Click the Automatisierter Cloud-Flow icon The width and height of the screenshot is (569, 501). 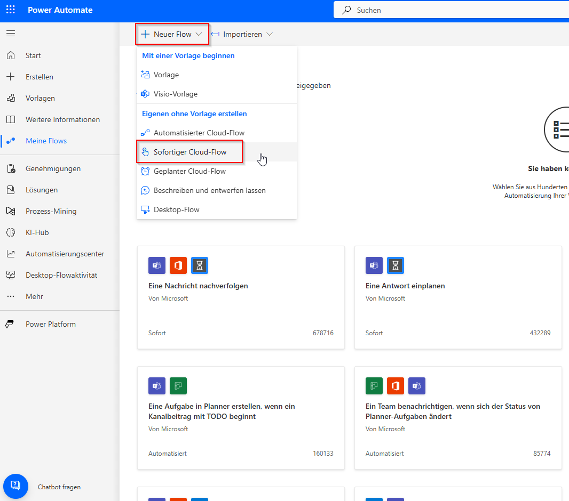(x=145, y=133)
